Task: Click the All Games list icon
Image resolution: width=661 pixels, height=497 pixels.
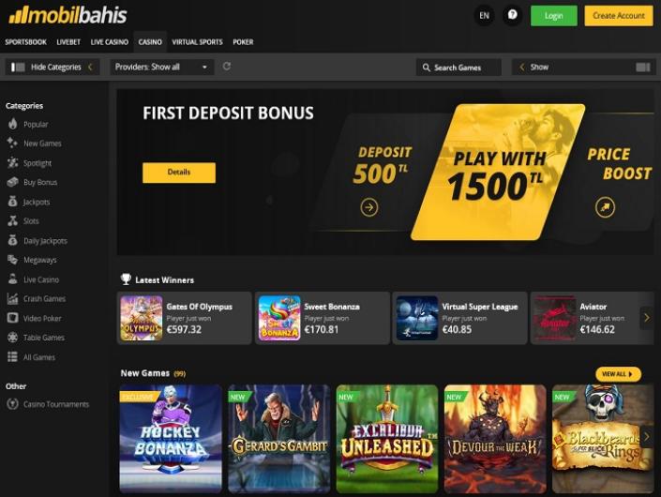Action: (12, 356)
